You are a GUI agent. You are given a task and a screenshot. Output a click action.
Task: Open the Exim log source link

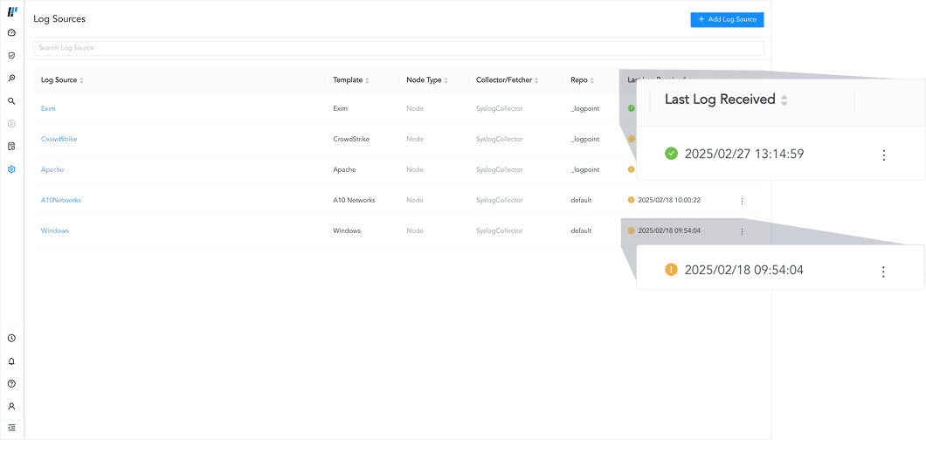pyautogui.click(x=48, y=108)
